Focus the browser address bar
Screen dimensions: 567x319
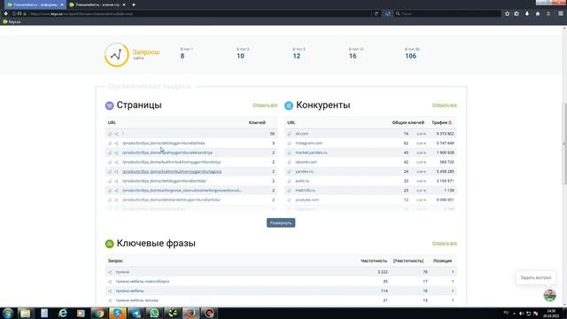point(198,14)
